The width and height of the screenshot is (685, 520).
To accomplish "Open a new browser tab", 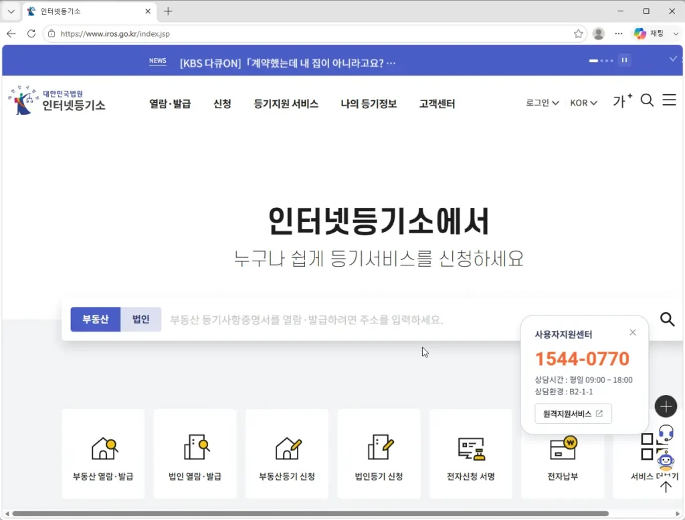I will pyautogui.click(x=168, y=11).
